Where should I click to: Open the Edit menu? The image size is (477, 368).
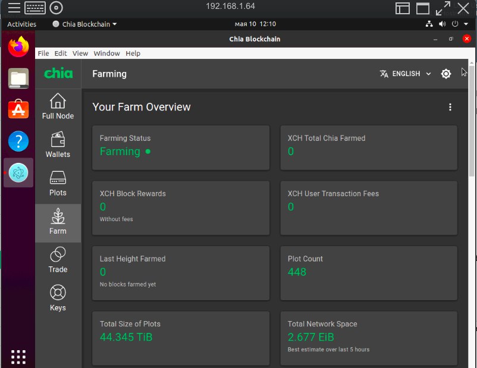61,54
